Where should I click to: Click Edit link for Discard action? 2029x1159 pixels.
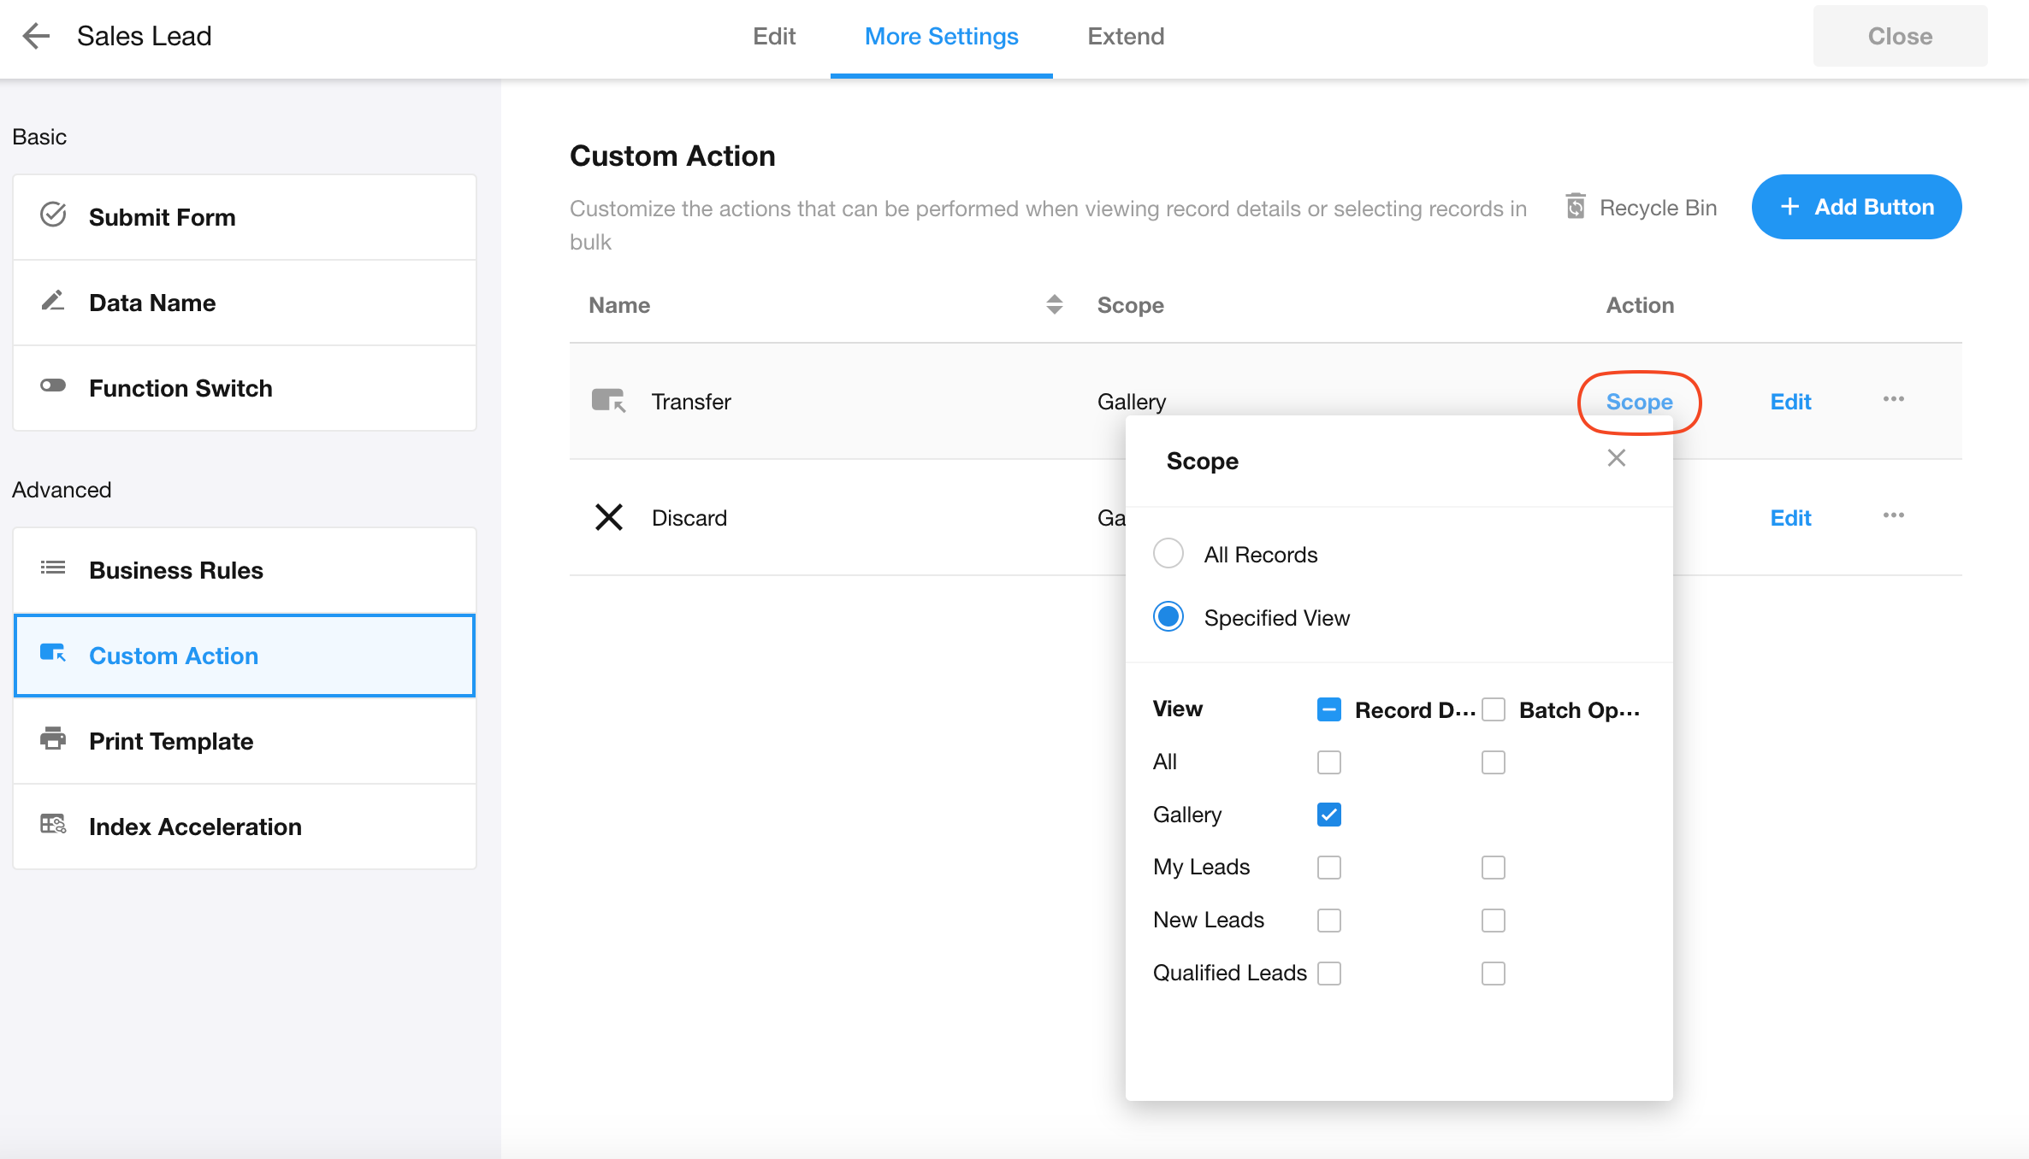coord(1790,518)
